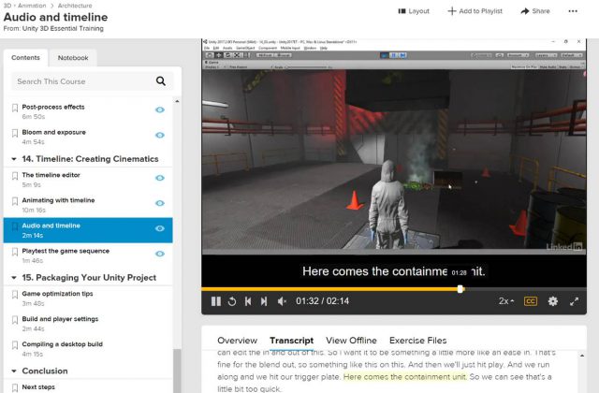599x393 pixels.
Task: Open Build and player settings lesson
Action: pos(60,319)
